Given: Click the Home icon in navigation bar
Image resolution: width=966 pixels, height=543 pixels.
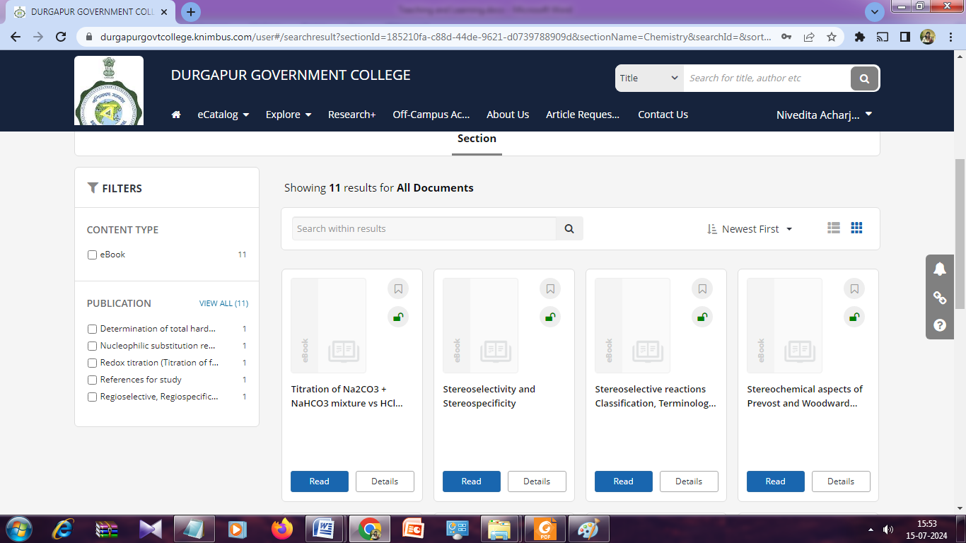Looking at the screenshot, I should [176, 115].
